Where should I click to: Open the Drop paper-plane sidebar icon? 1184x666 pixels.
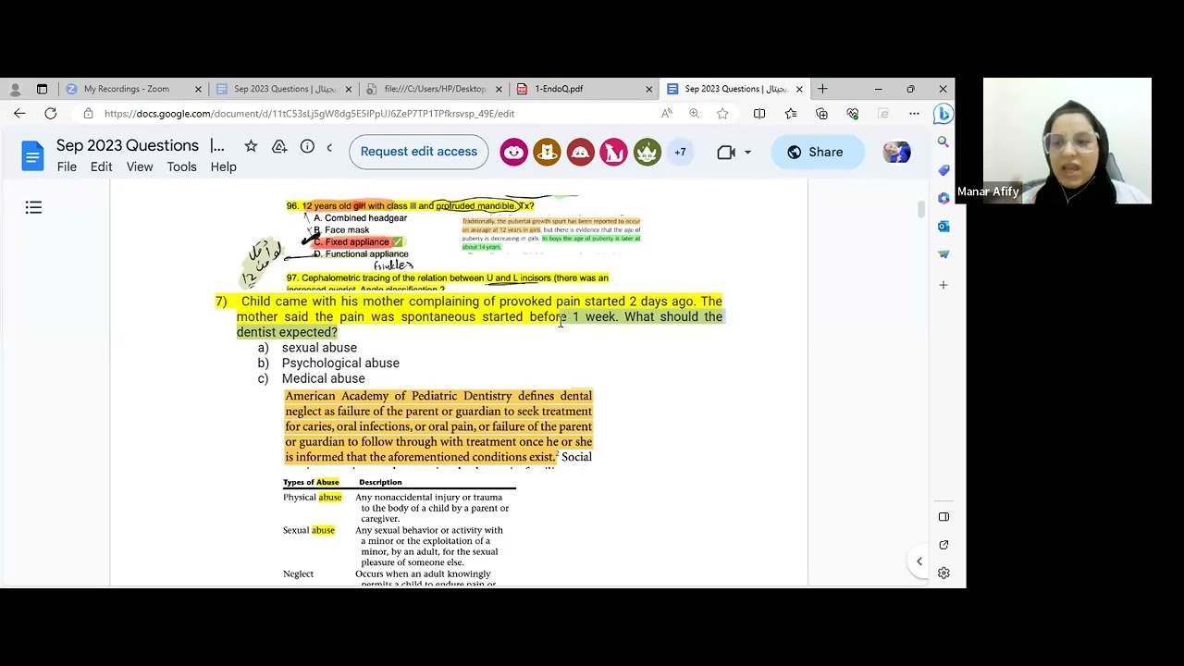click(943, 253)
